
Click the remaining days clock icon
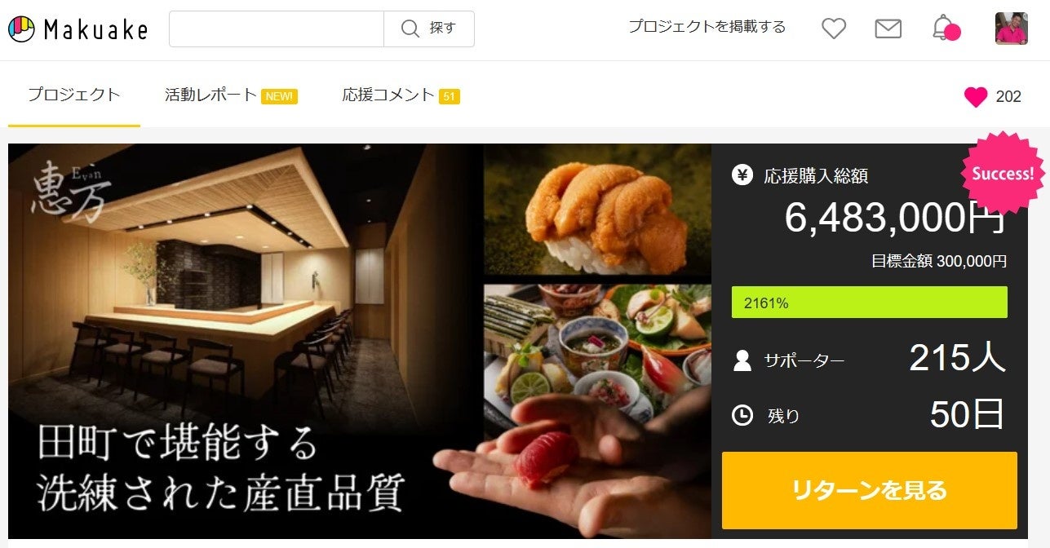click(x=742, y=415)
